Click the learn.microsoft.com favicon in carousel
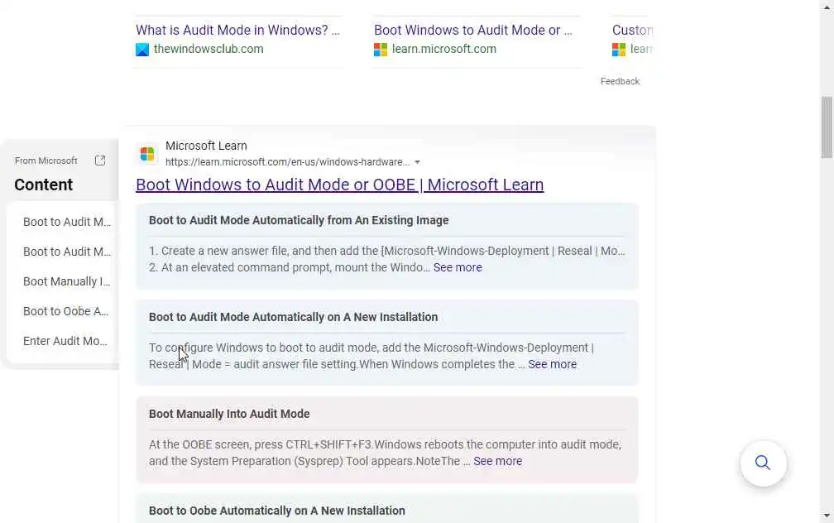The height and width of the screenshot is (523, 834). pos(381,50)
